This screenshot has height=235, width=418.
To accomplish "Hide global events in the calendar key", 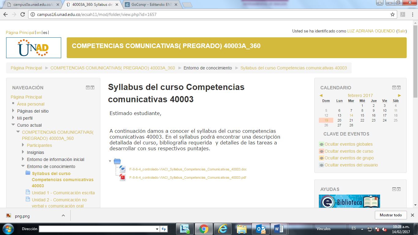I will click(348, 144).
